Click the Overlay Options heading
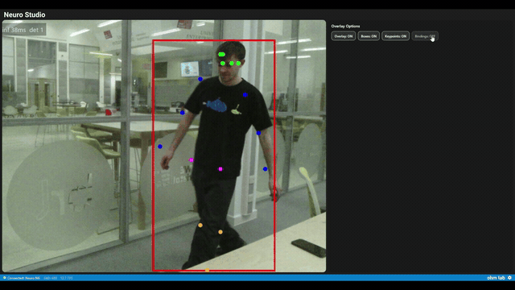Viewport: 515px width, 290px height. click(x=345, y=26)
